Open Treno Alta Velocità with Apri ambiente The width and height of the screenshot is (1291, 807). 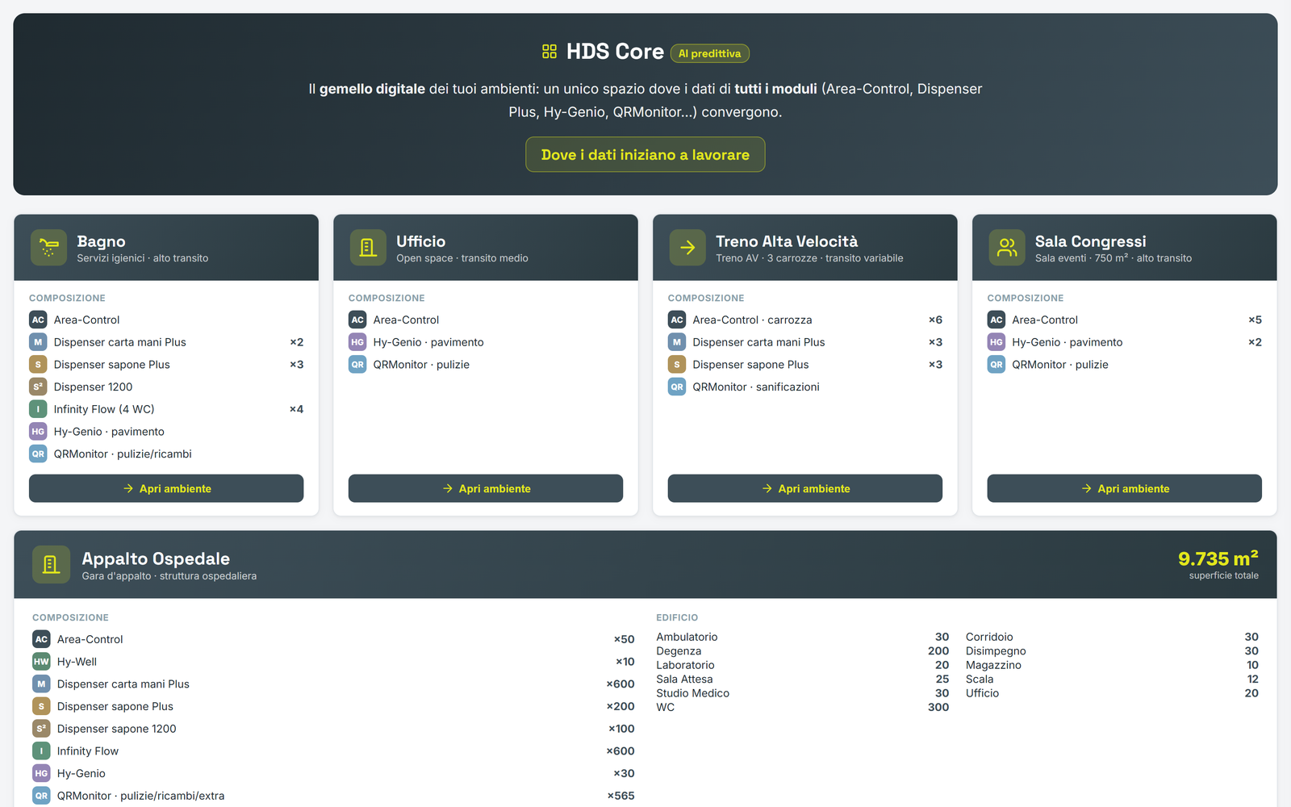(805, 488)
